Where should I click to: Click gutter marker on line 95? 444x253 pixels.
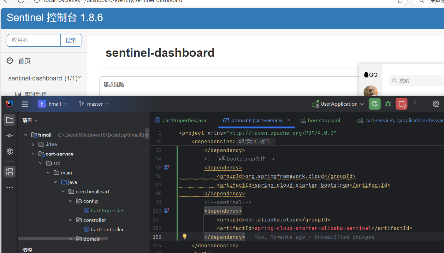[166, 168]
